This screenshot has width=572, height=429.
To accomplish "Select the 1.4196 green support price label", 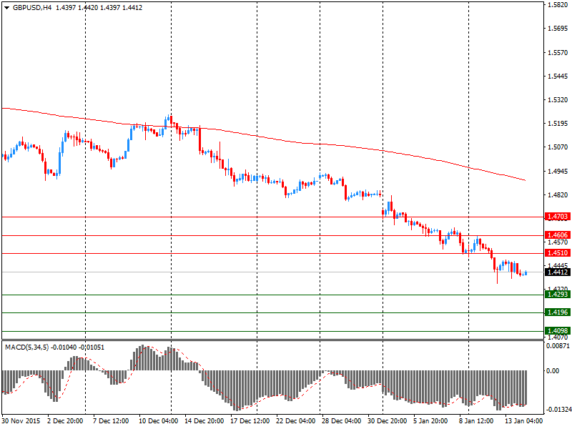I will 558,312.
